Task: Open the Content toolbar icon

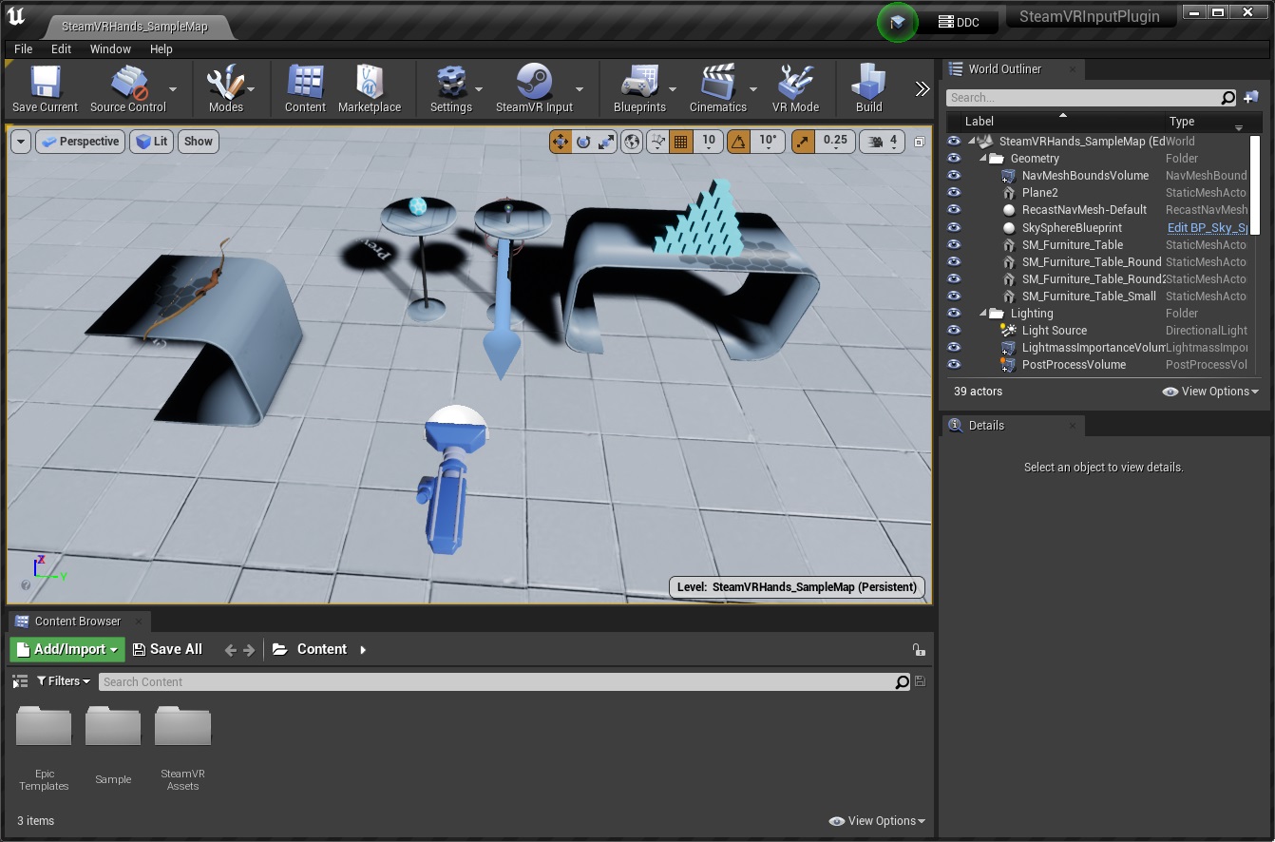Action: [305, 84]
